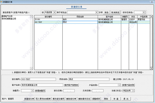Click the 测试 project name cell

(x=80, y=22)
